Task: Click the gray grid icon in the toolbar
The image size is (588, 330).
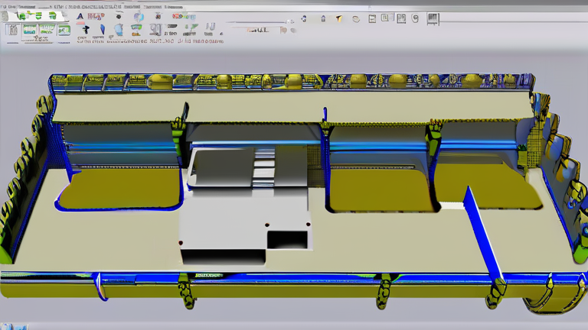Action: click(x=12, y=30)
